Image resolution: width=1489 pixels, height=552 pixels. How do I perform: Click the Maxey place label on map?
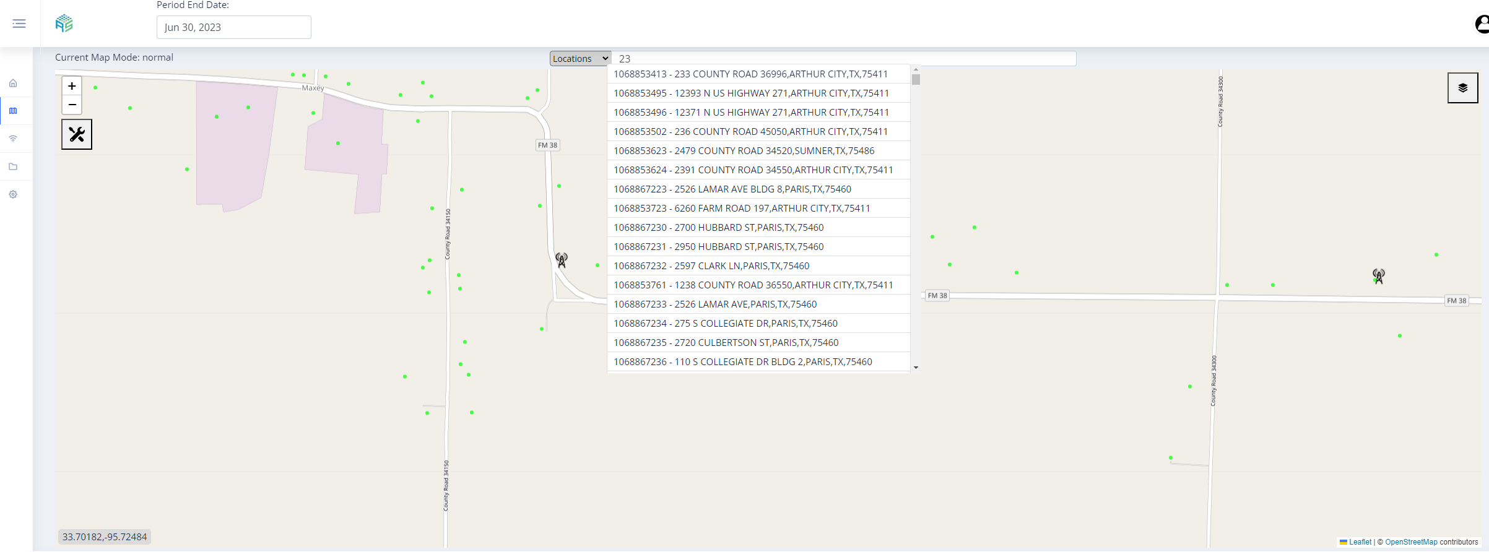pyautogui.click(x=313, y=88)
